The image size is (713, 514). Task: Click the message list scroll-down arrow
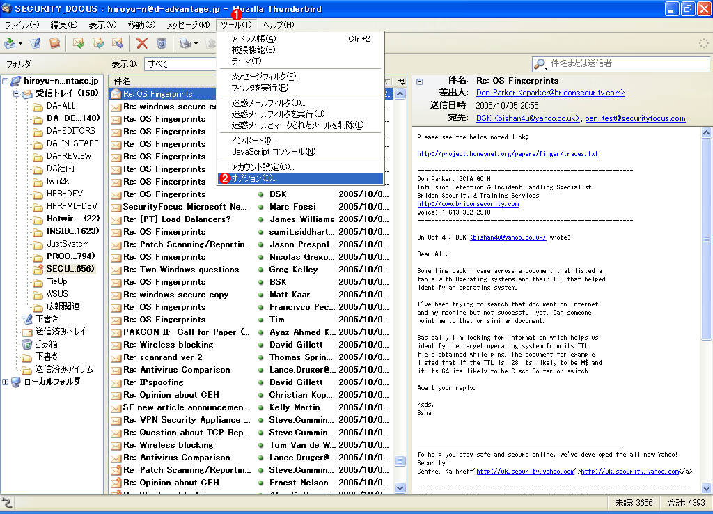[400, 488]
